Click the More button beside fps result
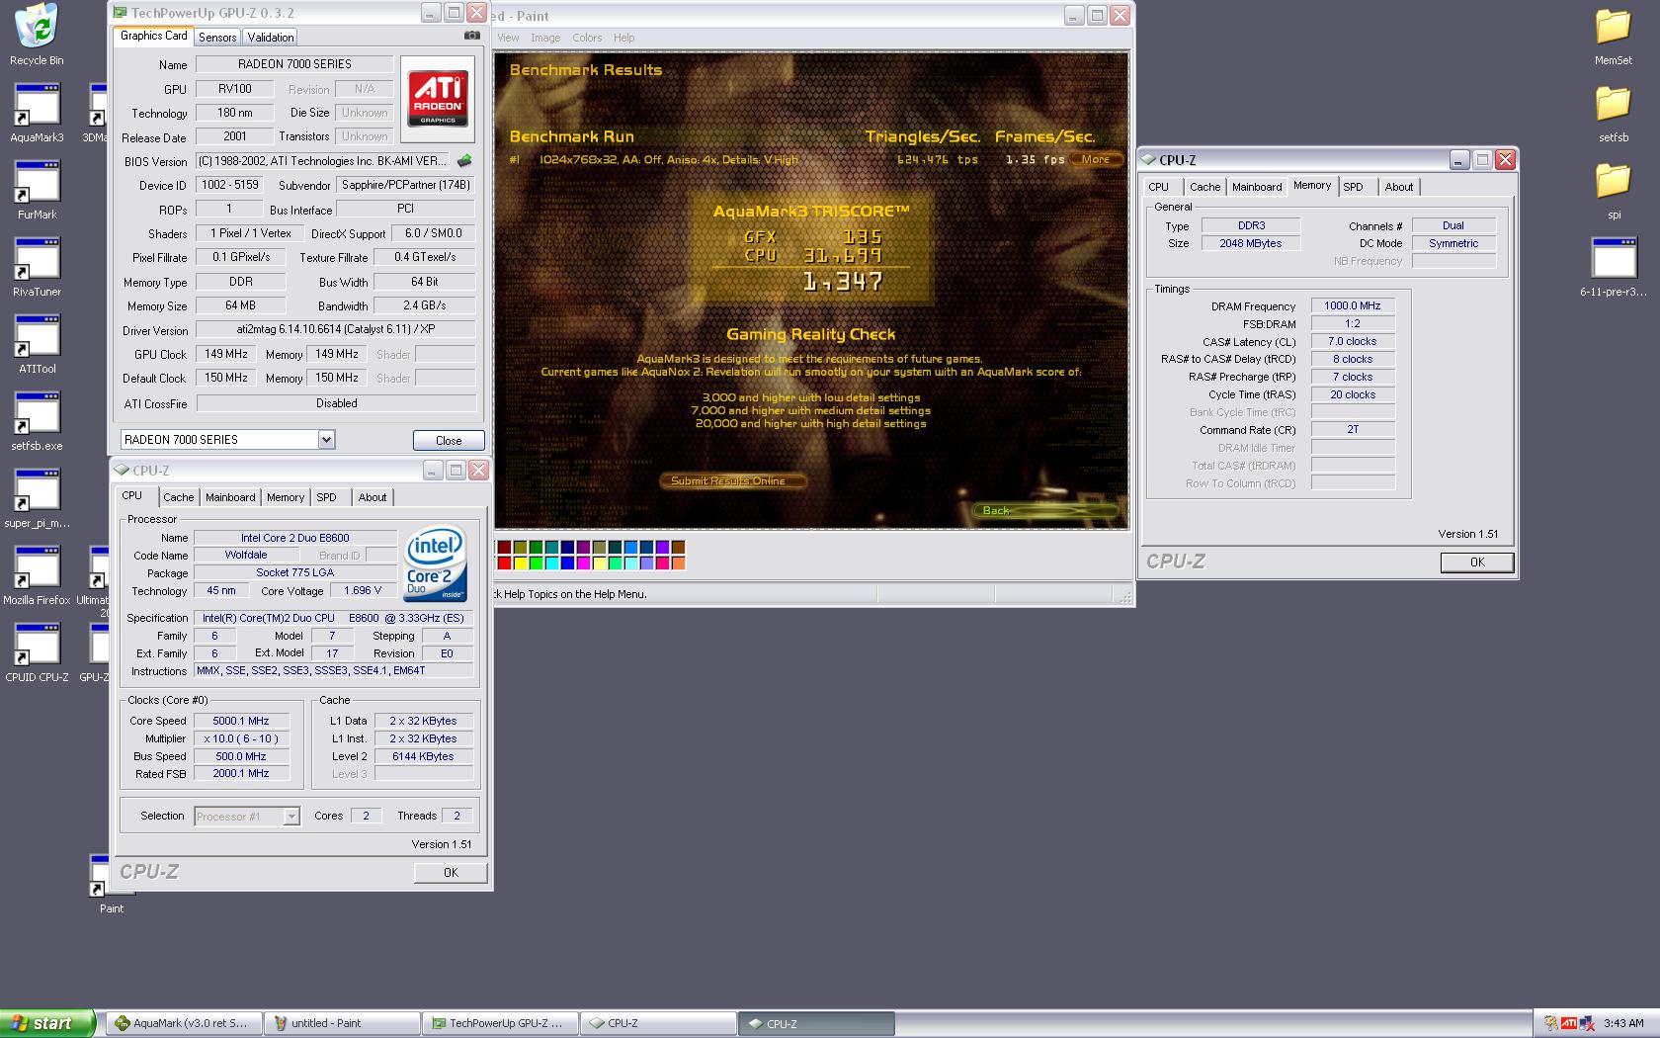The width and height of the screenshot is (1660, 1038). pyautogui.click(x=1096, y=159)
